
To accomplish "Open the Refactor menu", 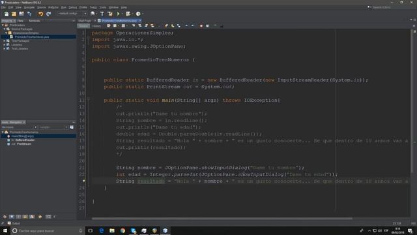I will click(53, 7).
